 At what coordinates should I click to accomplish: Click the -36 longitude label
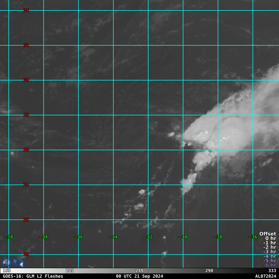pos(253,237)
